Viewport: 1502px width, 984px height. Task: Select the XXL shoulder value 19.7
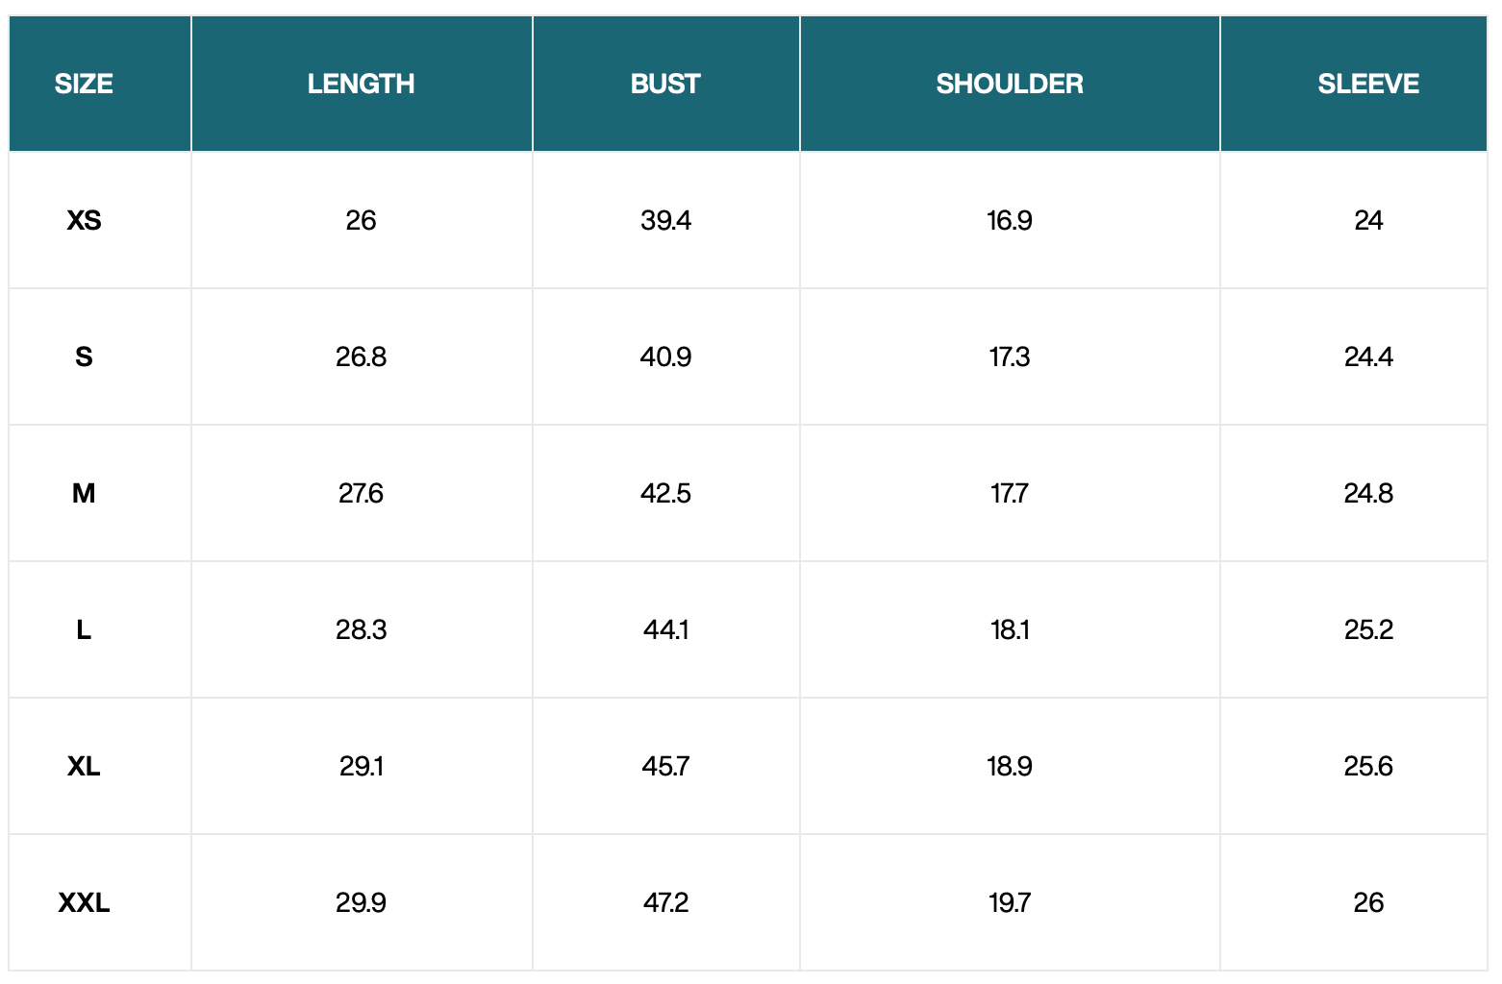click(x=1010, y=902)
